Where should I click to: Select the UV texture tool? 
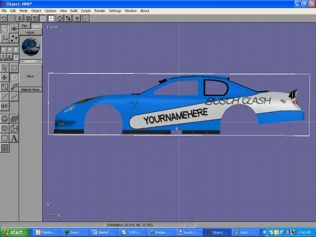(x=5, y=106)
